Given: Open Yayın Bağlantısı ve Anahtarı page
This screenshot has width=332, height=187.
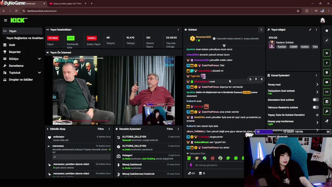Looking at the screenshot, I should coord(25,38).
